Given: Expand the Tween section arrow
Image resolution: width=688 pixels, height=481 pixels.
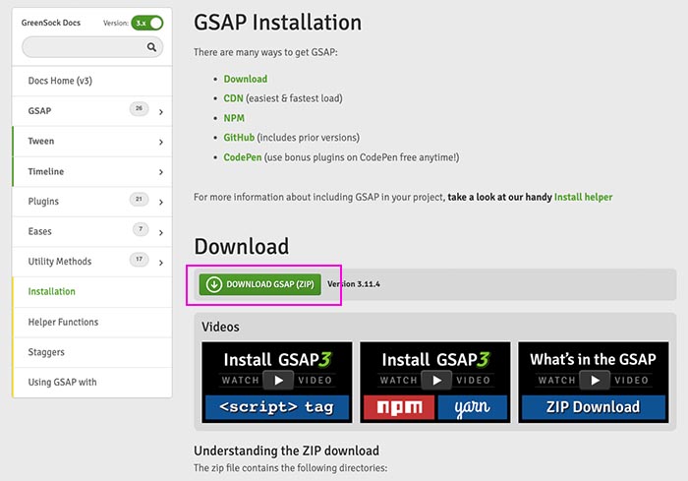Looking at the screenshot, I should click(x=160, y=142).
